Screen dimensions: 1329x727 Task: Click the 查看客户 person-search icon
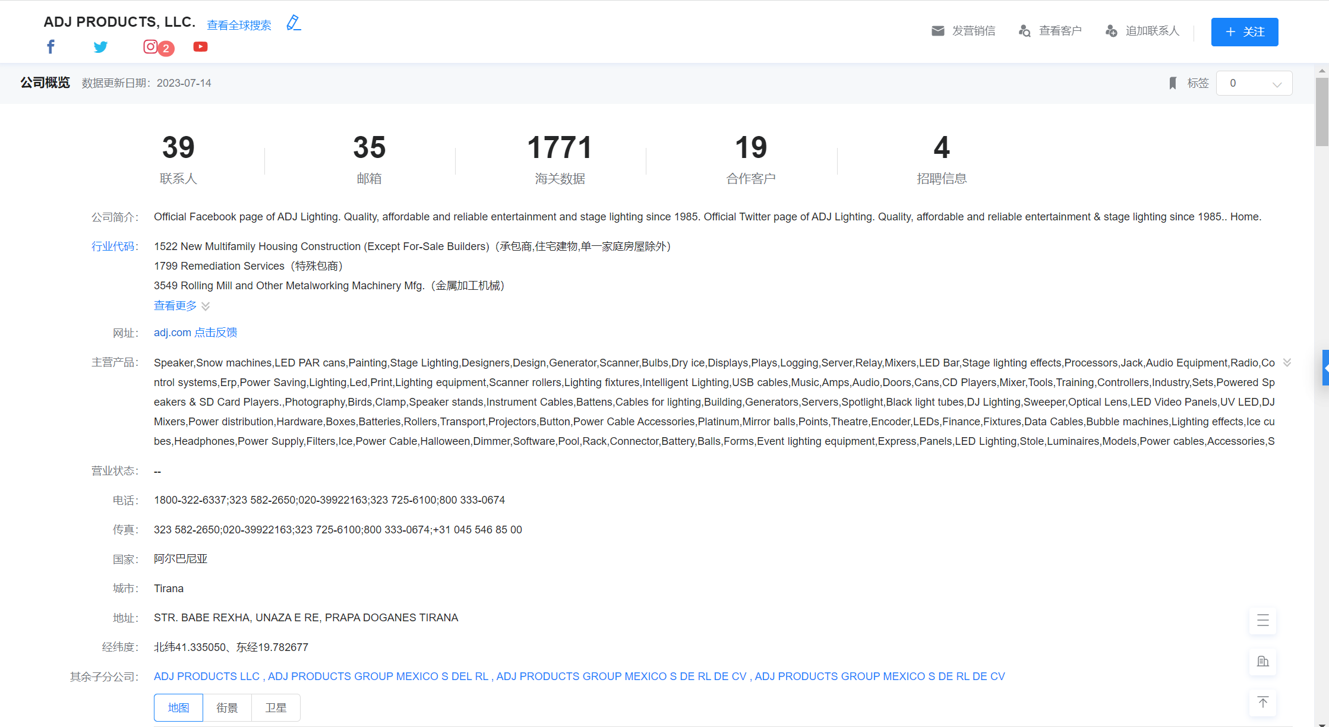[1025, 31]
